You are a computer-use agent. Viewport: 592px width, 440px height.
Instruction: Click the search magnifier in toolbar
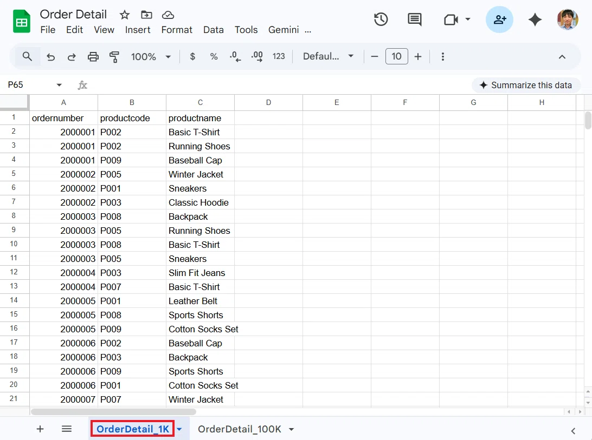pyautogui.click(x=27, y=56)
